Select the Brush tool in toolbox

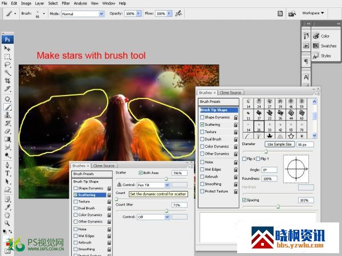[x=7, y=107]
